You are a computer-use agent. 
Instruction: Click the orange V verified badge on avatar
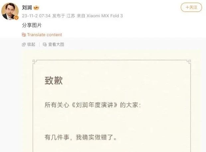click(x=16, y=18)
